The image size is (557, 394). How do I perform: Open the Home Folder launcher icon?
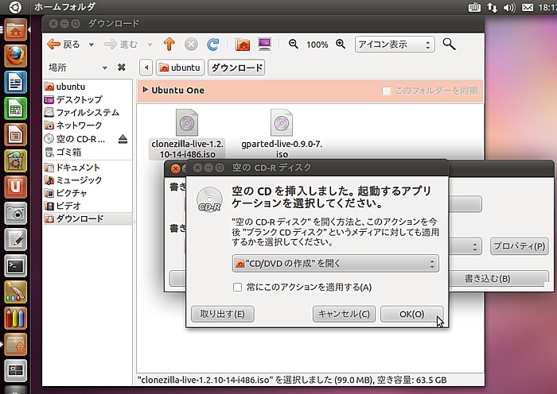[x=15, y=30]
